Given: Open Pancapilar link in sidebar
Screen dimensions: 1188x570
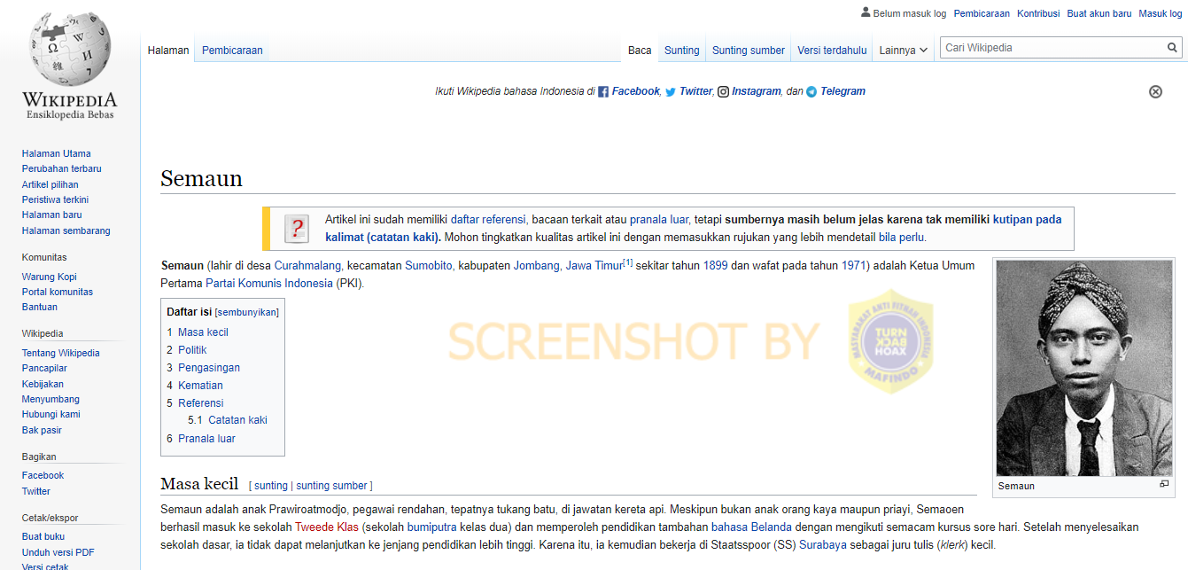Looking at the screenshot, I should pyautogui.click(x=44, y=368).
